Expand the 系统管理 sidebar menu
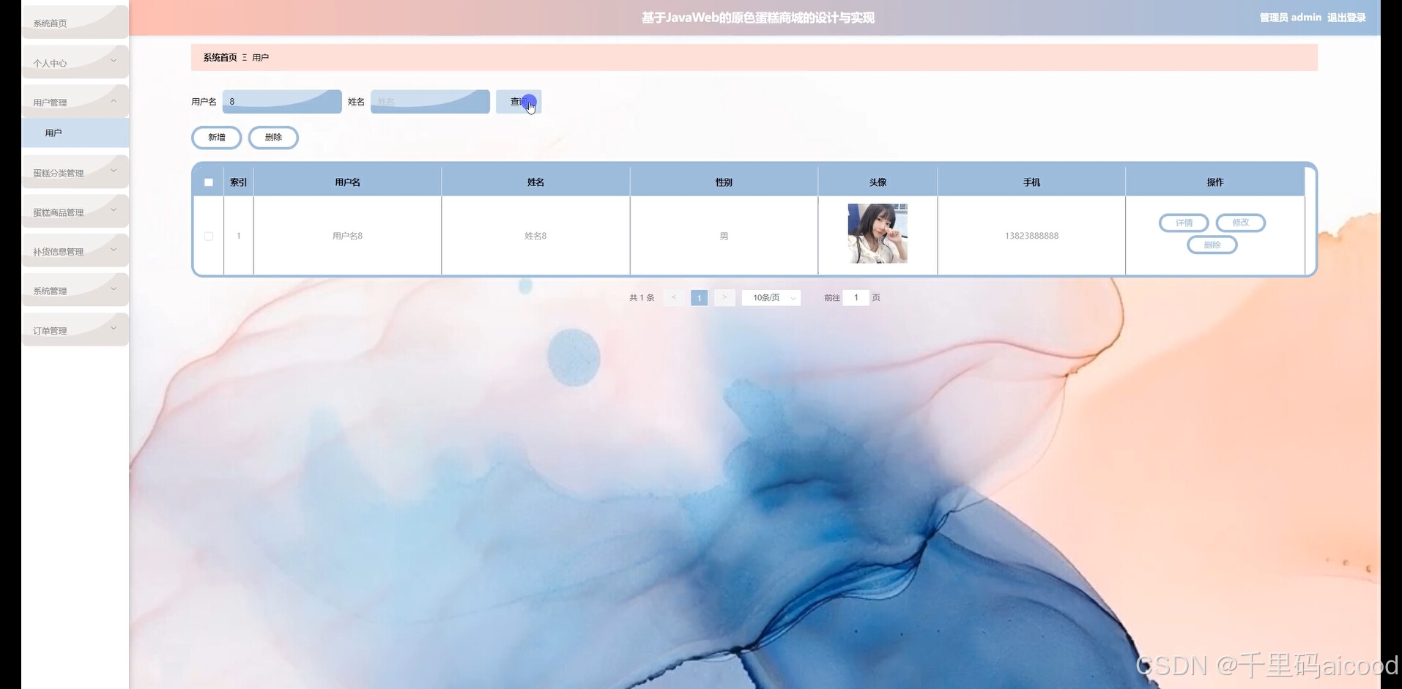This screenshot has width=1402, height=689. coord(75,290)
